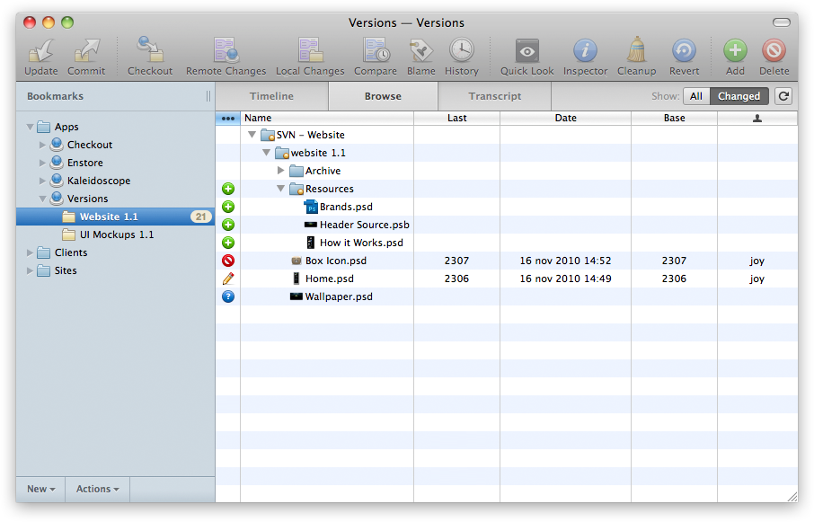
Task: Click the refresh button beside Changed
Action: pos(783,96)
